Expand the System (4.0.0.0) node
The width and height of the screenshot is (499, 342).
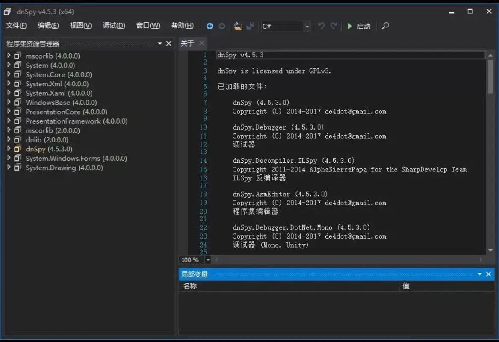(9, 65)
